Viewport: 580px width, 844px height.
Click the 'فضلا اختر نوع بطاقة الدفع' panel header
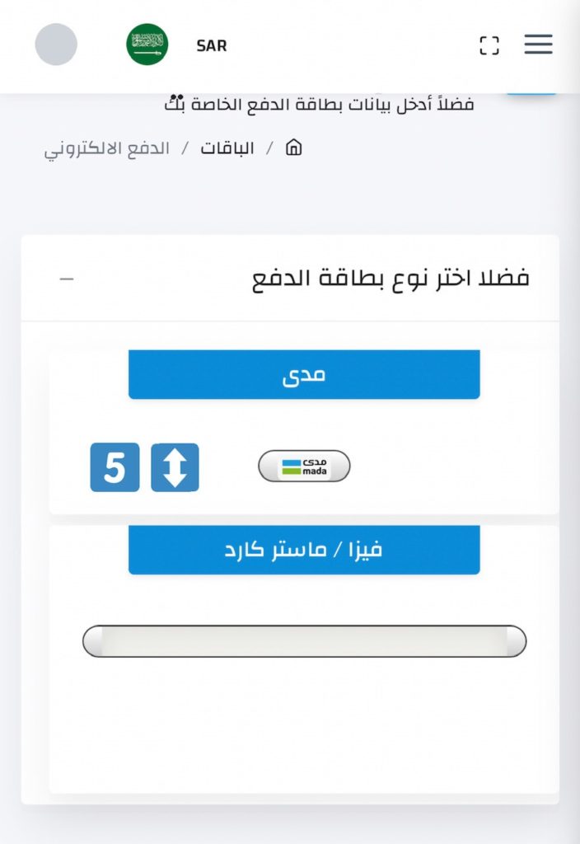point(390,279)
